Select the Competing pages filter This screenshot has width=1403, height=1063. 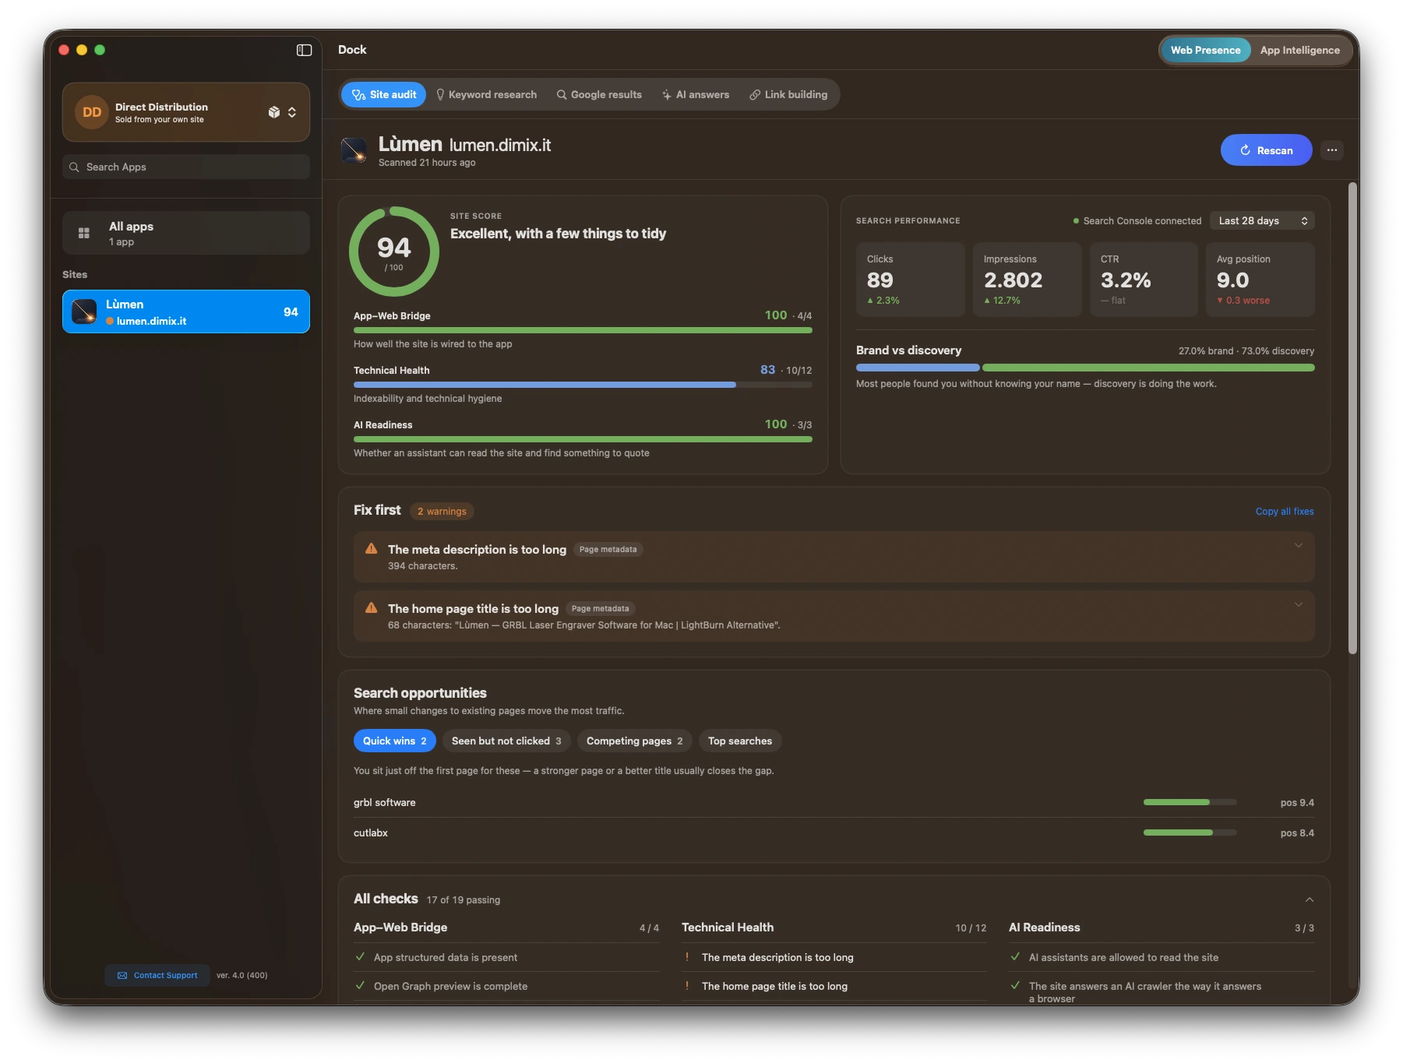pyautogui.click(x=635, y=741)
